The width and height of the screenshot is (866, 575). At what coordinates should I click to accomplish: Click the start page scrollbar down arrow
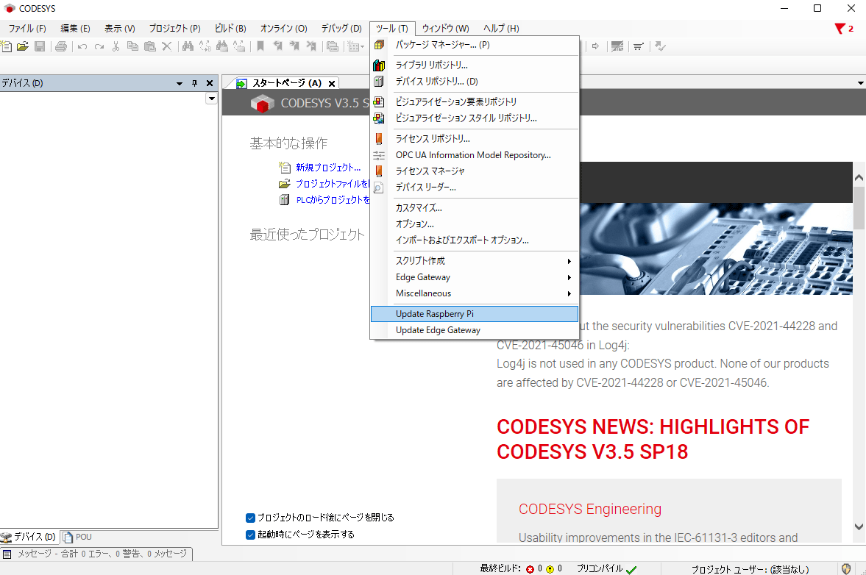(859, 527)
